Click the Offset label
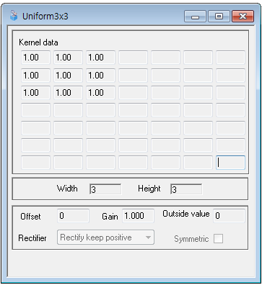Viewport: 262px width, 285px height. point(30,217)
